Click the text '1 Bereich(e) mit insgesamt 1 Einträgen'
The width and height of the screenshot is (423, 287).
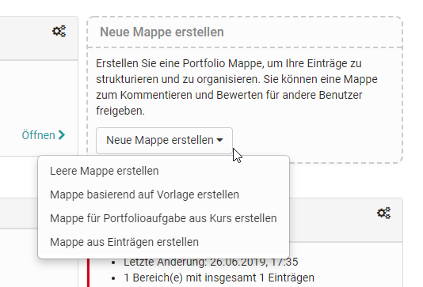click(219, 278)
